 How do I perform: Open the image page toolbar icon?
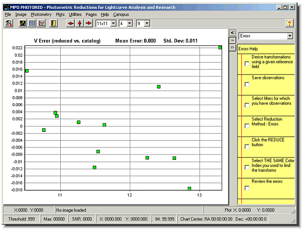pyautogui.click(x=23, y=23)
